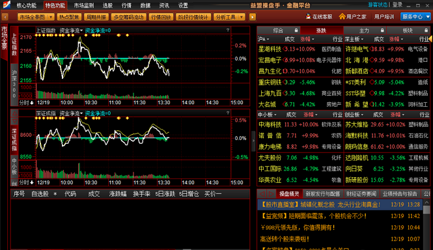Select 重庆钢铁 stock row
This screenshot has width=433, height=250.
click(x=300, y=82)
